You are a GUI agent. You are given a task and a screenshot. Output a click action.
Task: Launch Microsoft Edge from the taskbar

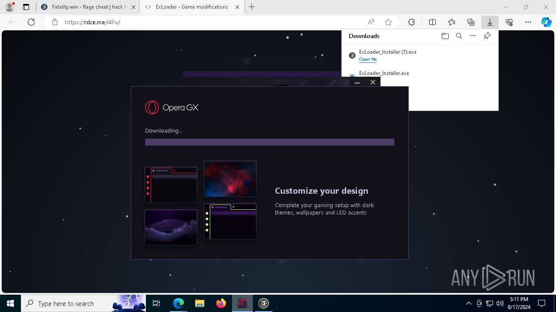click(179, 303)
